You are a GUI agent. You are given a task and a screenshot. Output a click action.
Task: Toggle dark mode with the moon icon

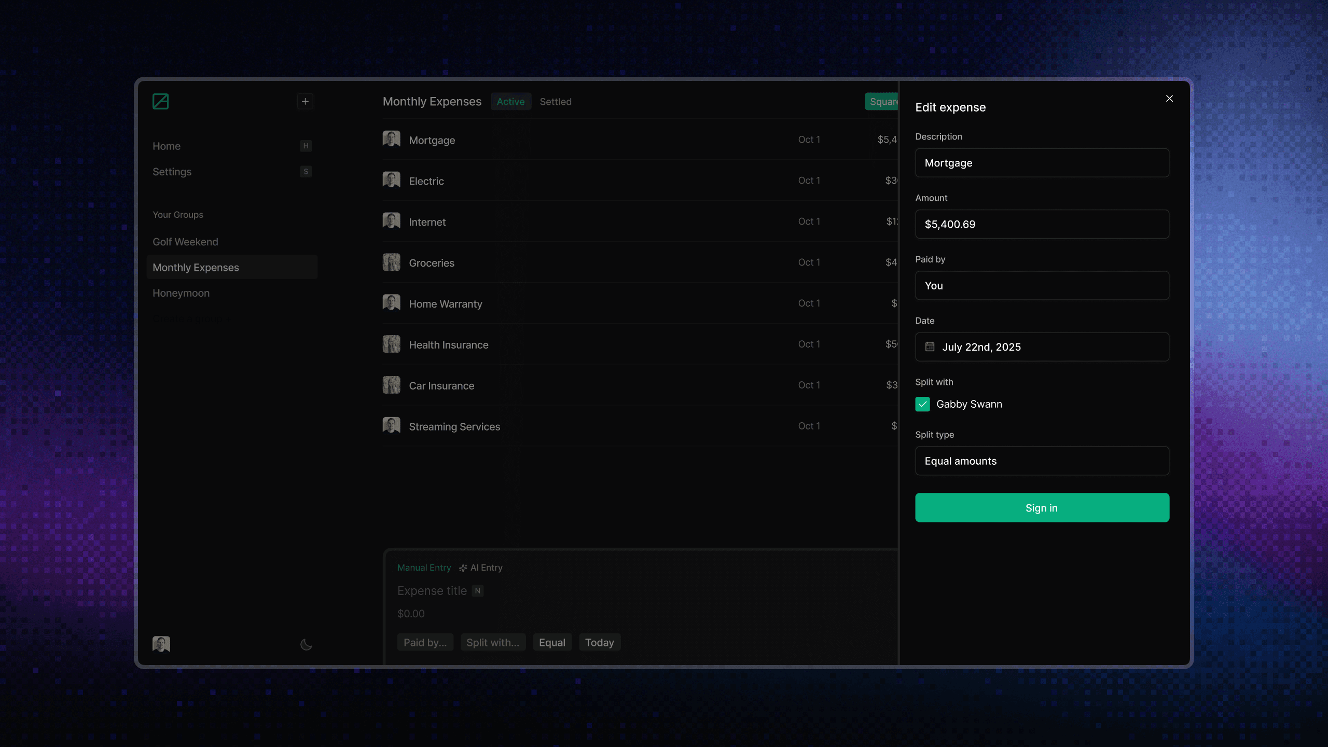click(306, 645)
